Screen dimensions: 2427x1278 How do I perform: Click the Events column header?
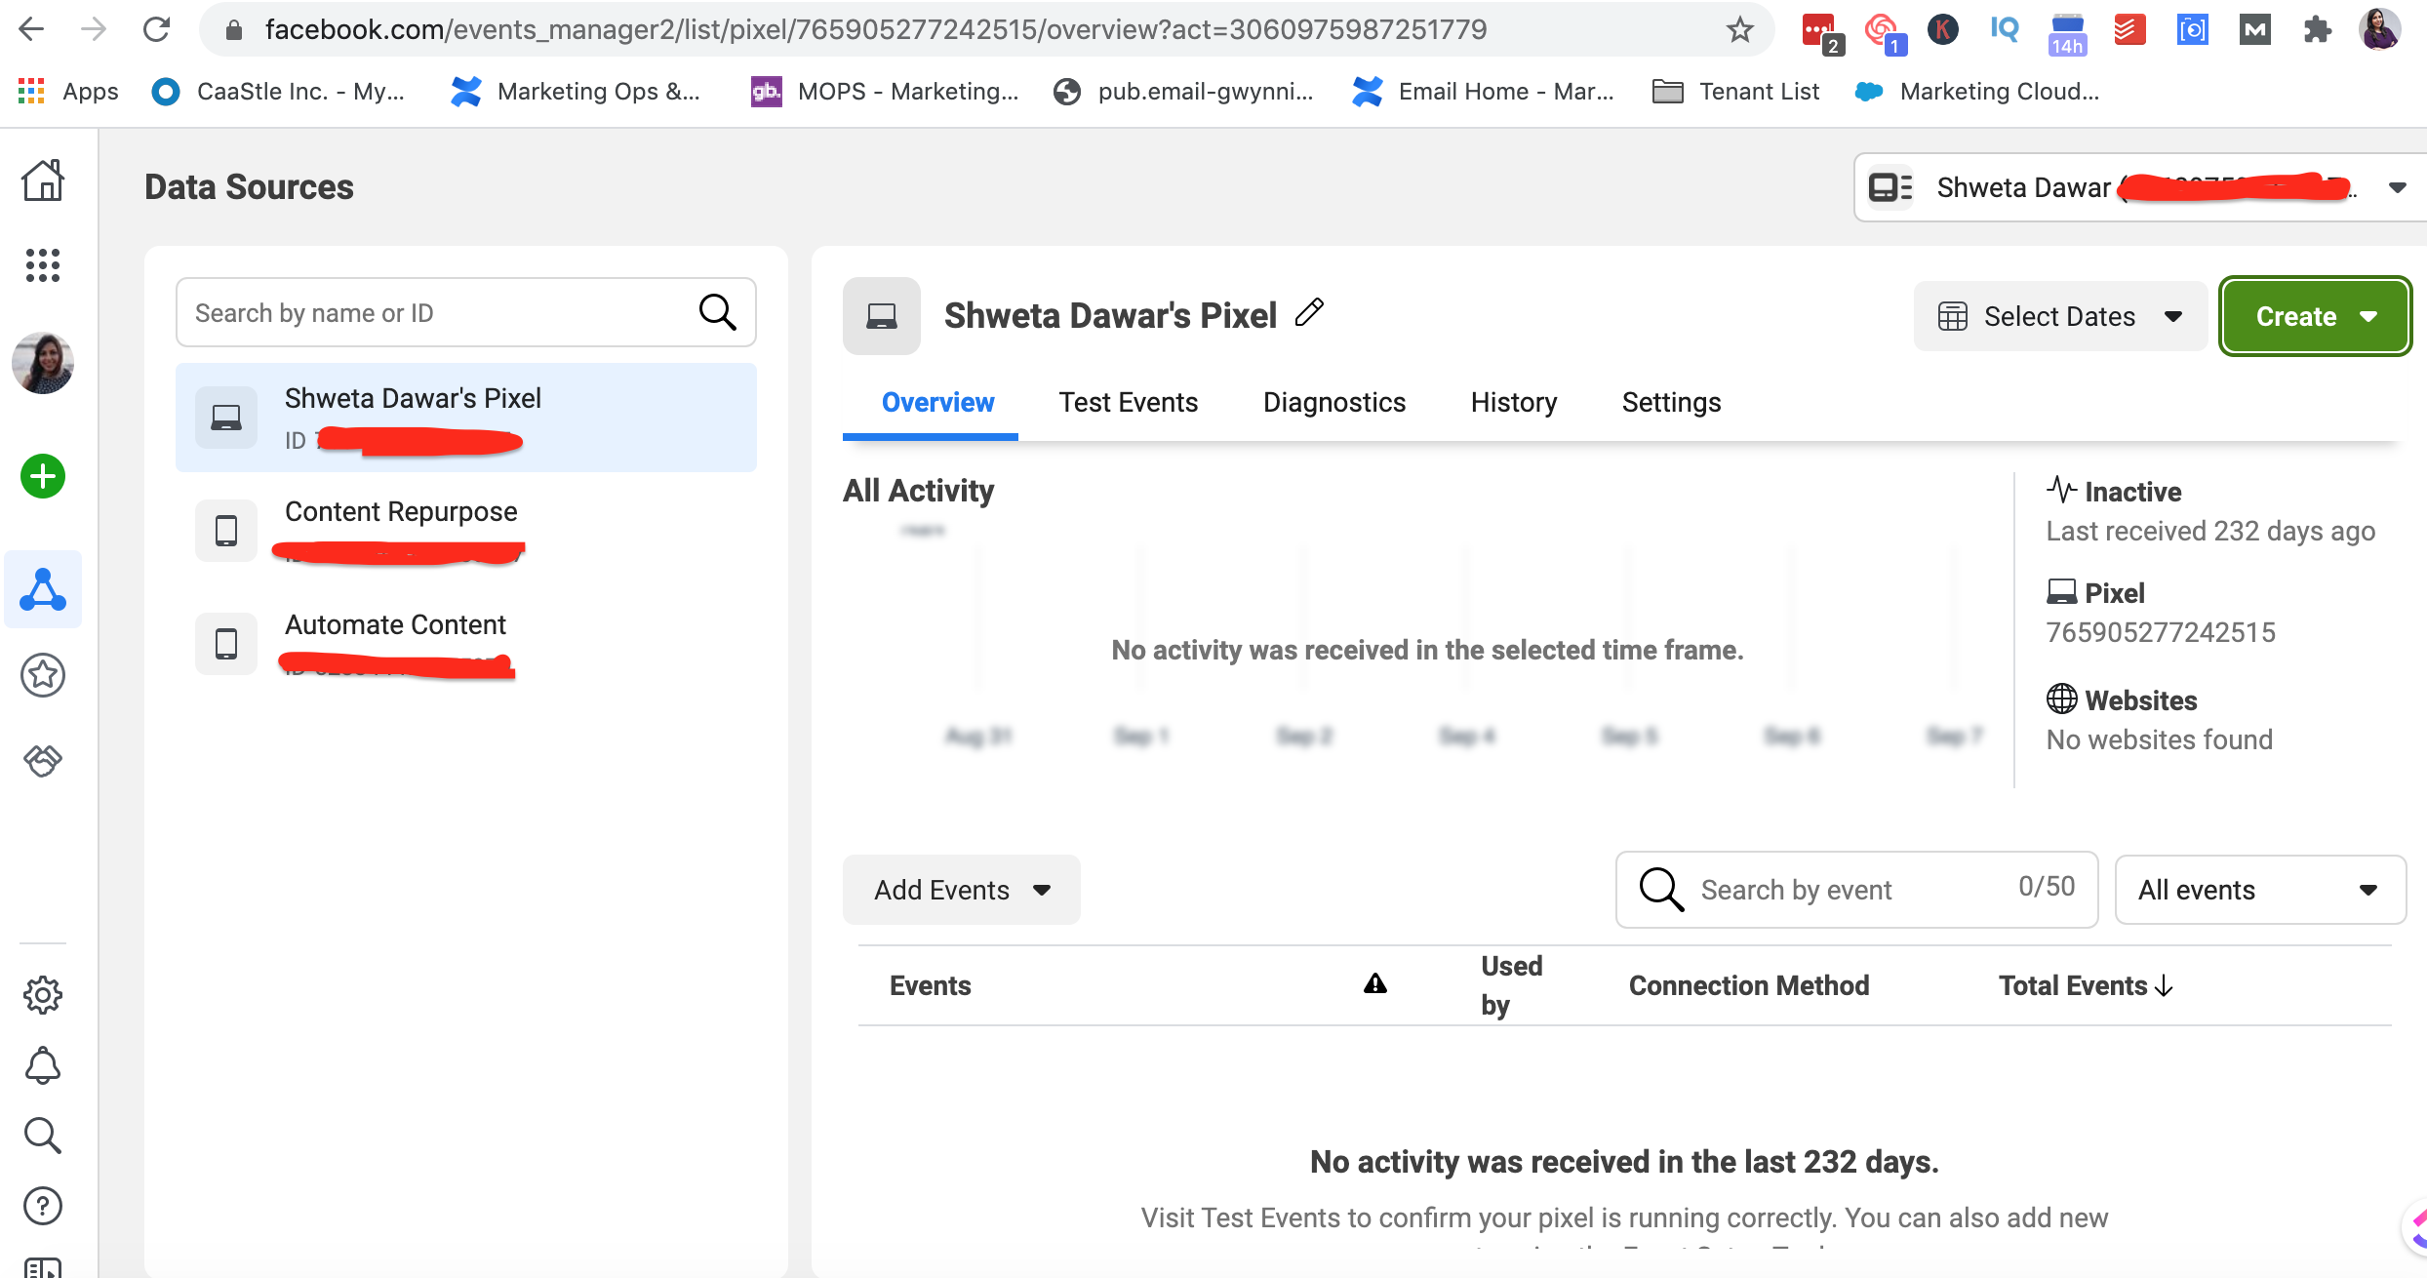(x=930, y=985)
